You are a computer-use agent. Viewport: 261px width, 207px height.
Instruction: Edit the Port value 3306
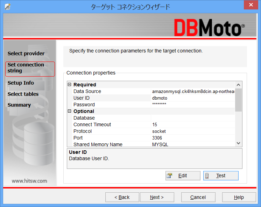[x=193, y=138]
